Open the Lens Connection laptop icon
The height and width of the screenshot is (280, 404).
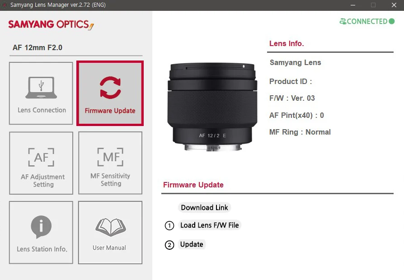point(41,88)
